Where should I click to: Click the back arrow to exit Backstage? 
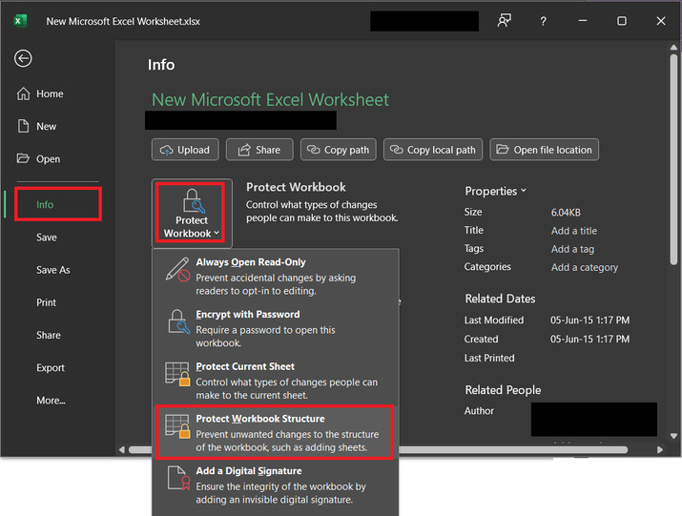pyautogui.click(x=23, y=58)
